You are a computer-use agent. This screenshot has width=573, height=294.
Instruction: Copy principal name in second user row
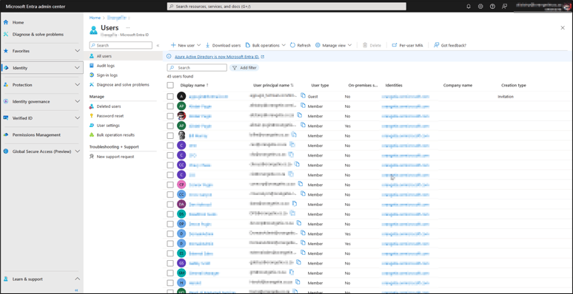click(x=303, y=106)
